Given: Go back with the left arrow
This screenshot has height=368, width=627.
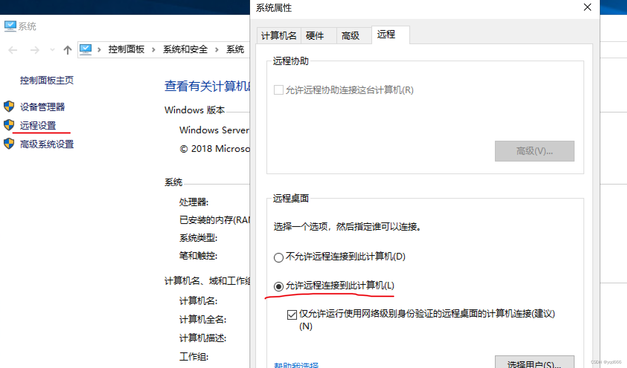Looking at the screenshot, I should (x=13, y=50).
